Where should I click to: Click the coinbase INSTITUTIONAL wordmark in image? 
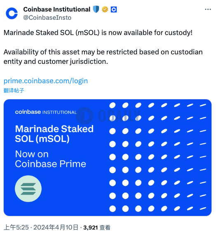pos(46,112)
